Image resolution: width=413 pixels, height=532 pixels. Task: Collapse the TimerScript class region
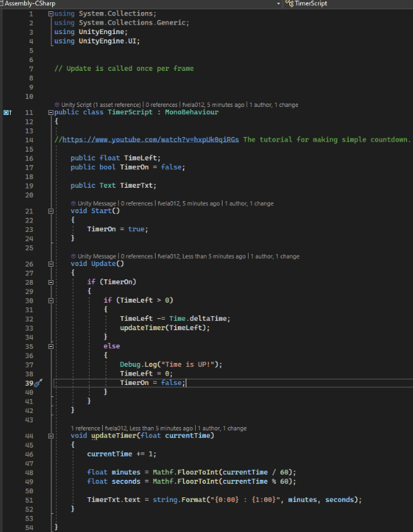(x=51, y=112)
